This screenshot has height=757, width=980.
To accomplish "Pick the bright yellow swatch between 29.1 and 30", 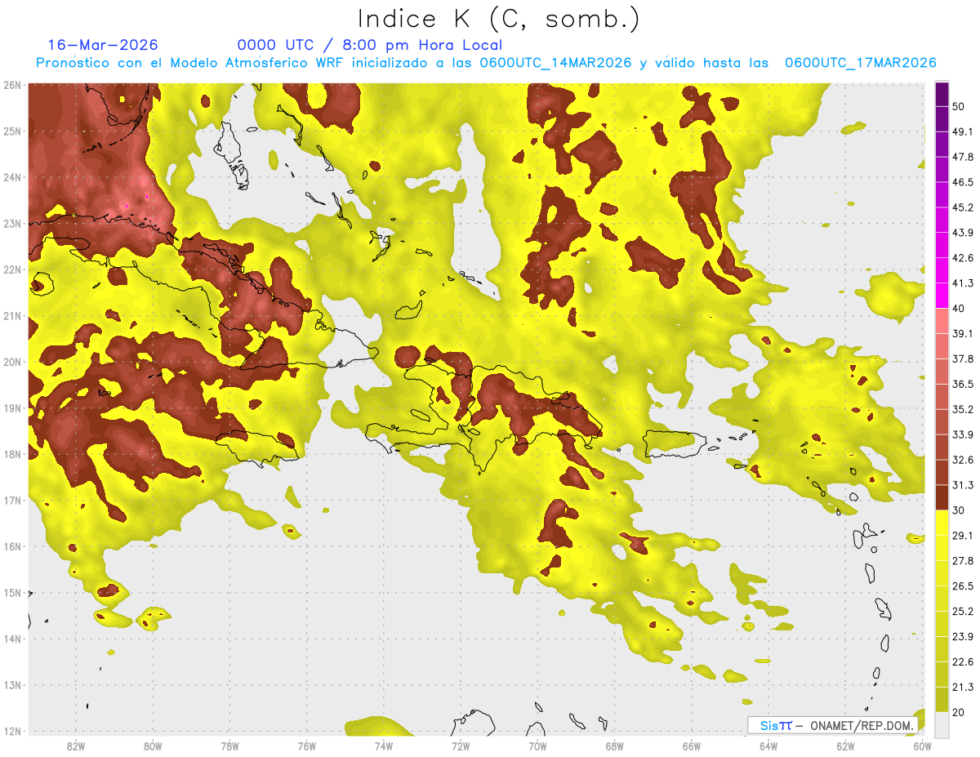I will pyautogui.click(x=942, y=523).
